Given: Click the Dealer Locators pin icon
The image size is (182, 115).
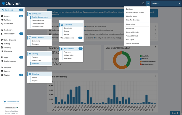Looking at the screenshot, I should click(x=2, y=61).
